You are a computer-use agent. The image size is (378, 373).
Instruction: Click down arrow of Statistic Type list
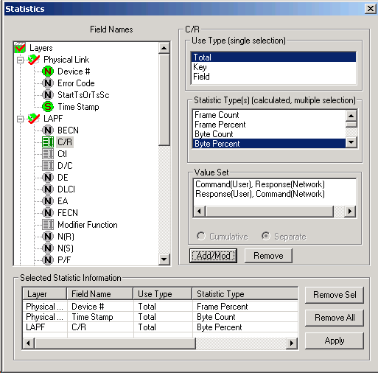[x=351, y=142]
